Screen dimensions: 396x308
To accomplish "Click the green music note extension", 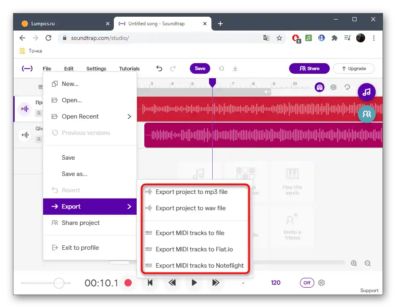I will [x=308, y=38].
